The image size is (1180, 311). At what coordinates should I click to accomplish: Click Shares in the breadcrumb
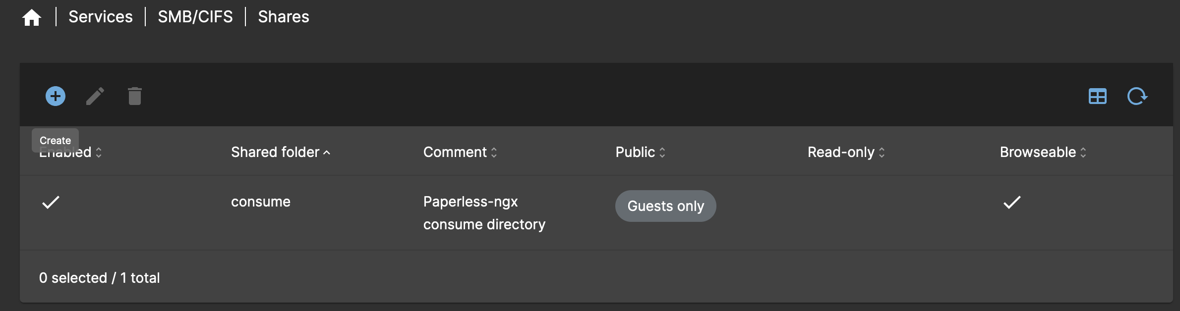point(284,17)
